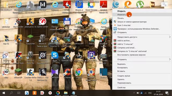
Task: Switch the 'РУС' input language indicator
Action: pos(150,93)
